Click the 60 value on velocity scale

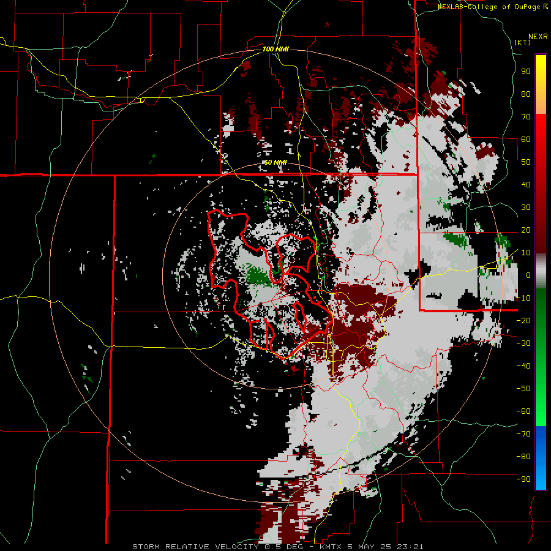pos(526,140)
